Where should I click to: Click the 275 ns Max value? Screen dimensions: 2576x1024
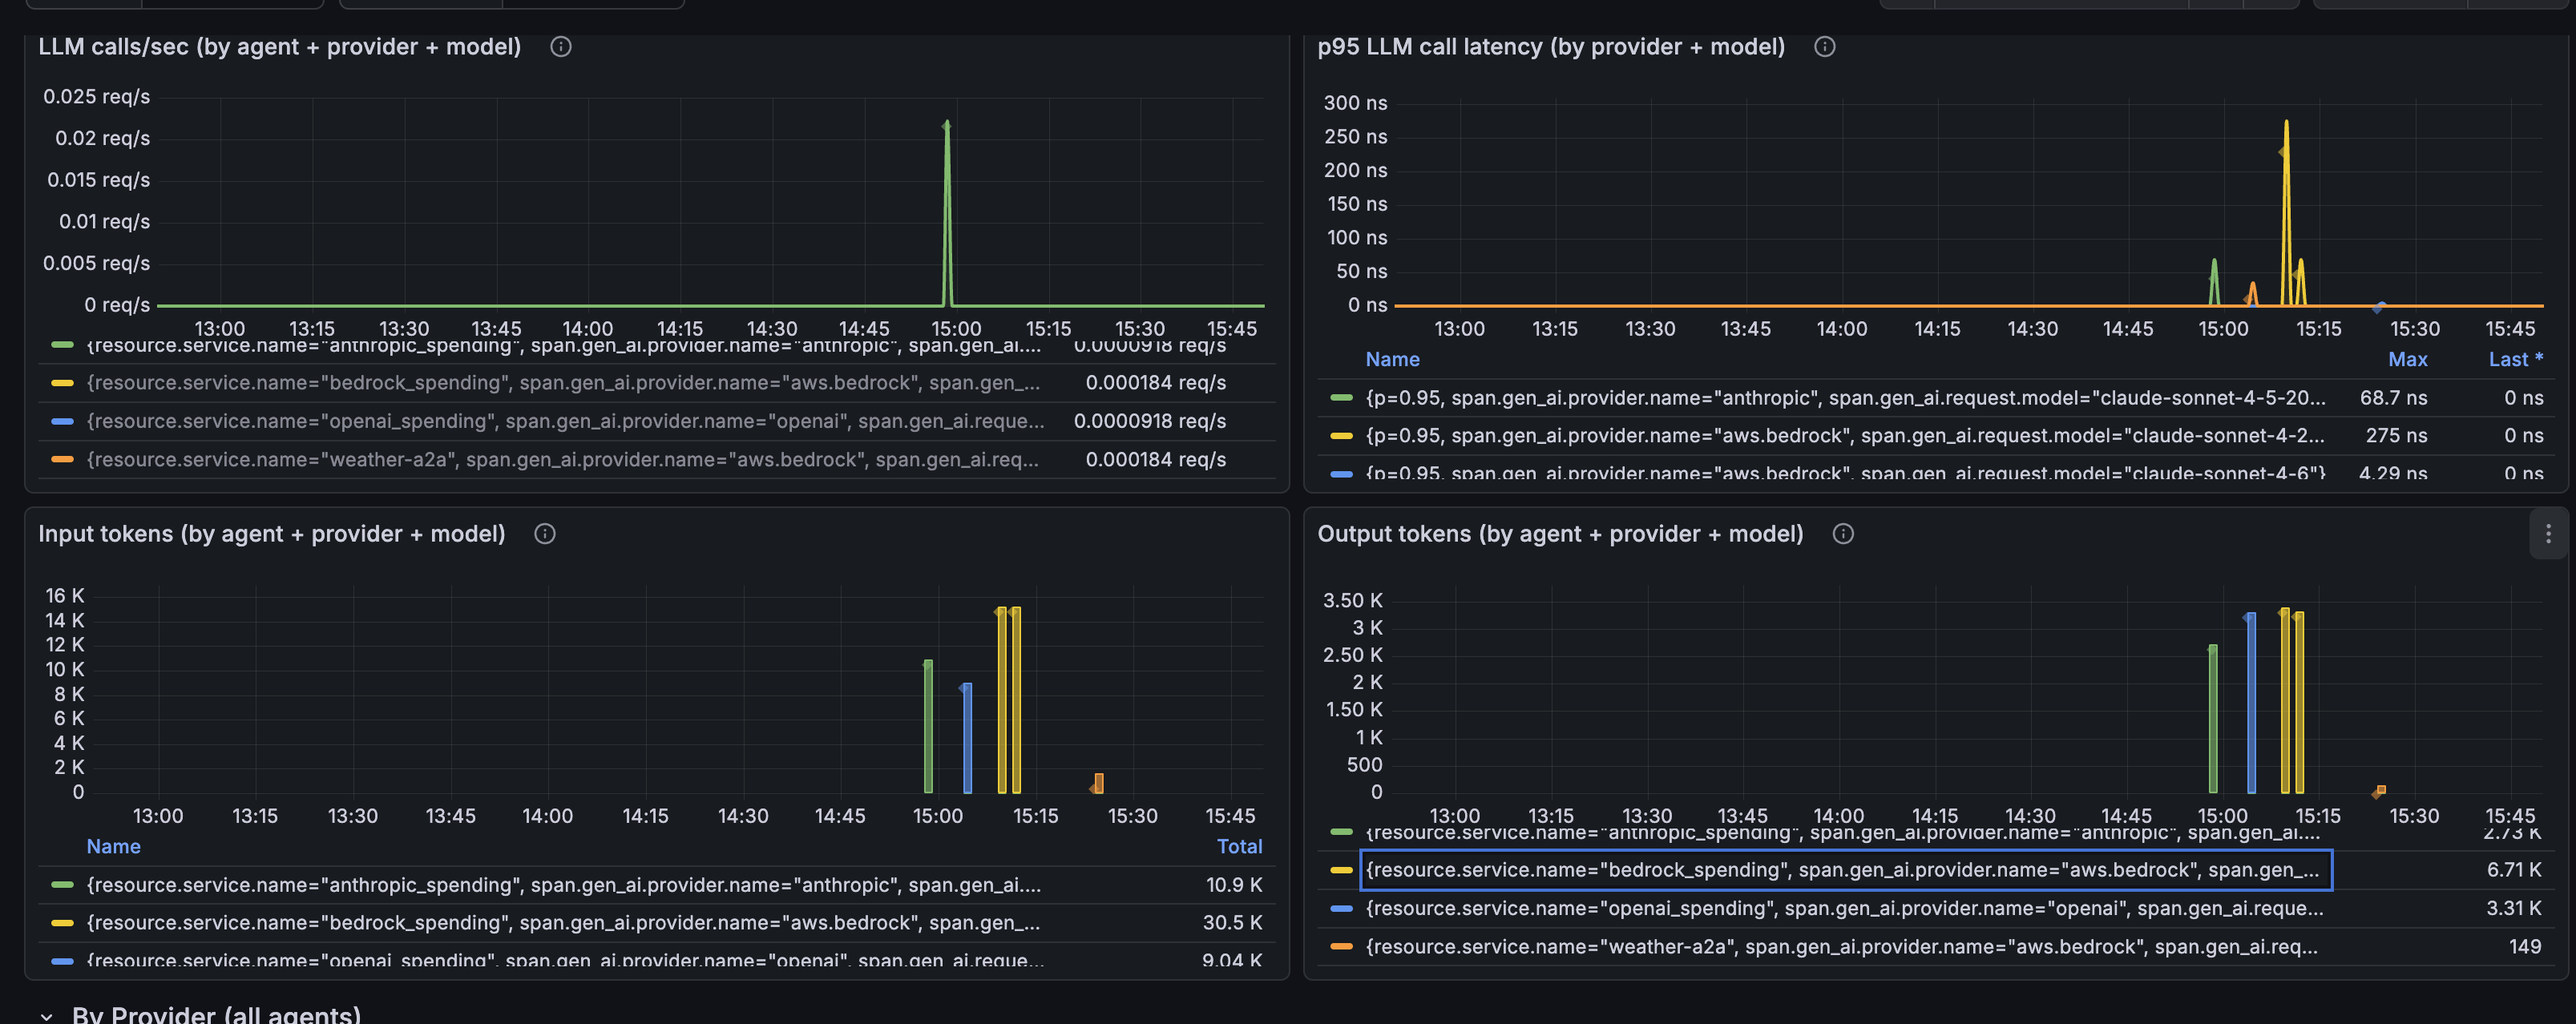point(2396,436)
